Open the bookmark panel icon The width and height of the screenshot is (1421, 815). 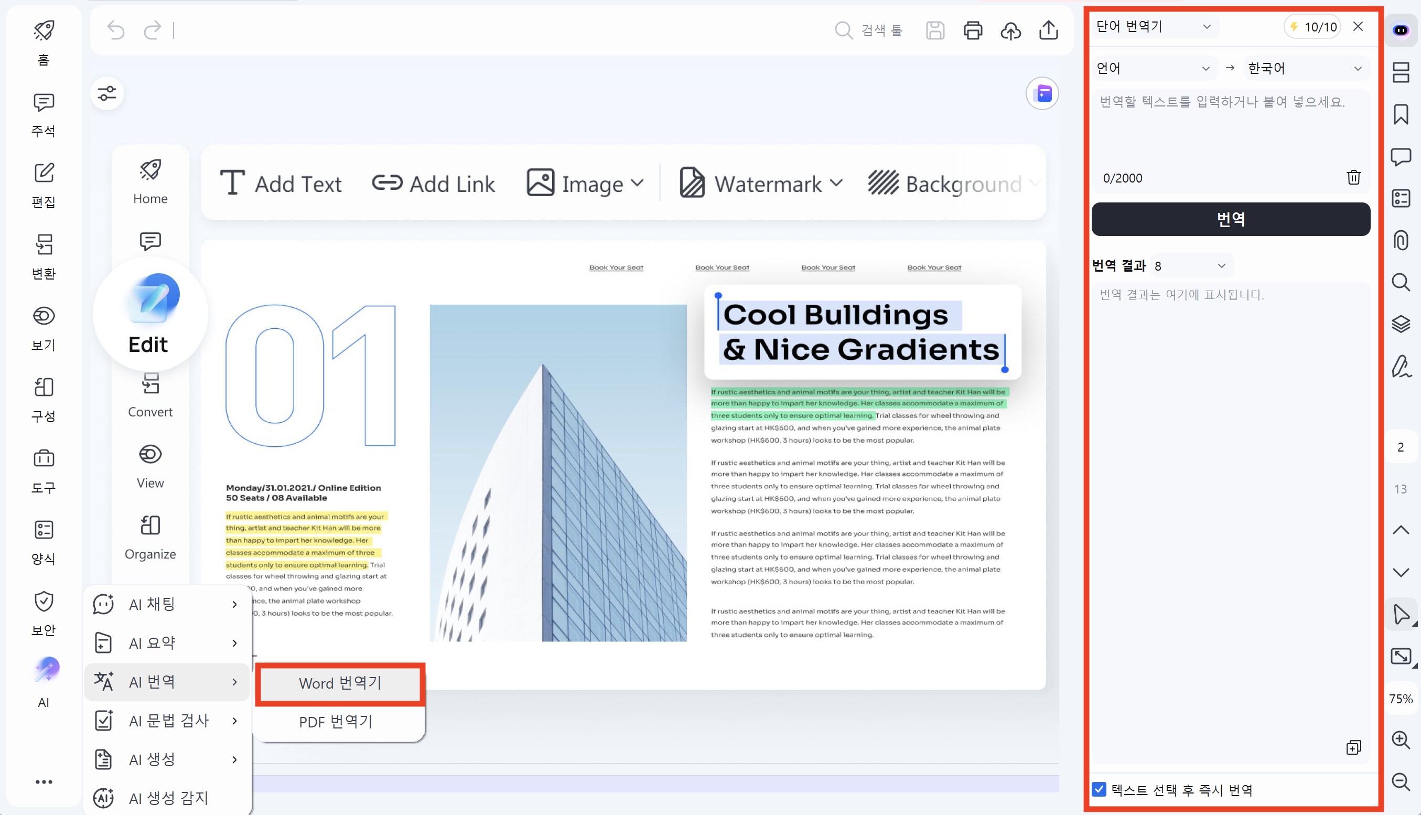point(1401,114)
